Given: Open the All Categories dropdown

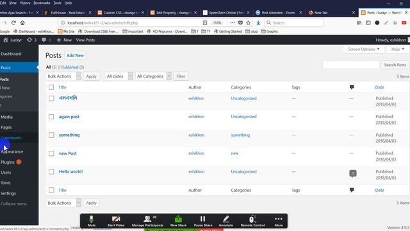Looking at the screenshot, I should coord(153,76).
